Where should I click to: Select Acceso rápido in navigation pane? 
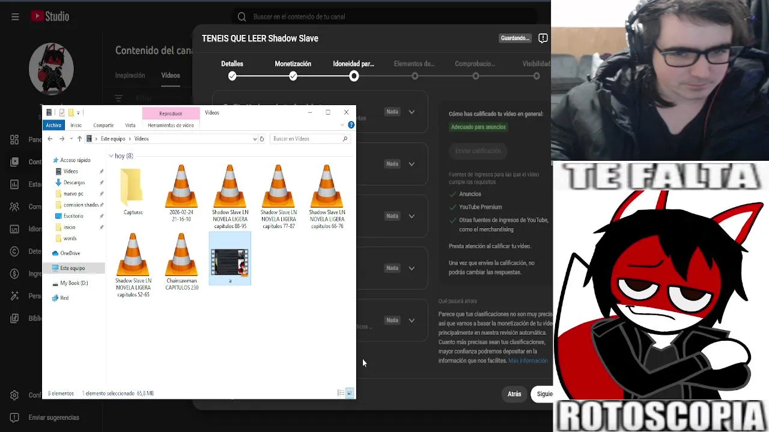pos(75,160)
